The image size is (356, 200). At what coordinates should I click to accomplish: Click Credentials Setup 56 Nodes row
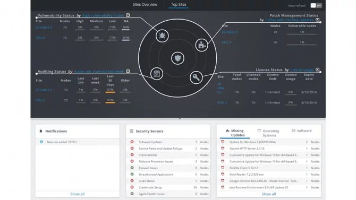pyautogui.click(x=168, y=187)
